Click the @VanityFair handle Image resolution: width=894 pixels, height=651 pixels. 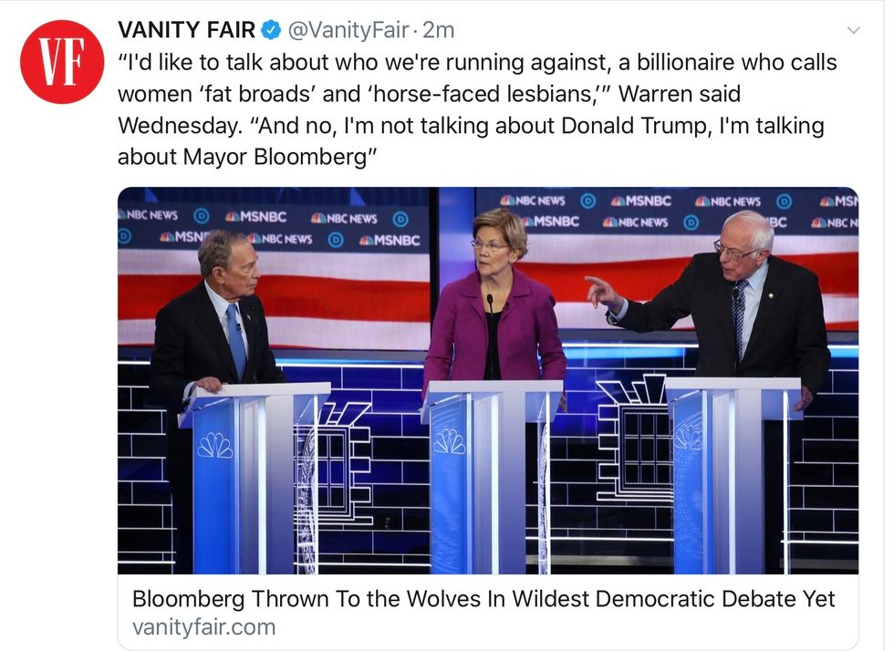click(348, 31)
